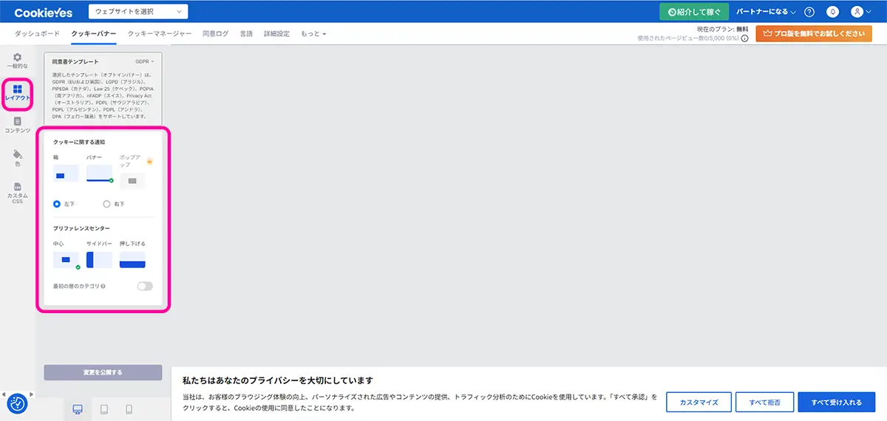Choose the 箱 box notice layout thumbnail
This screenshot has width=887, height=421.
66,174
